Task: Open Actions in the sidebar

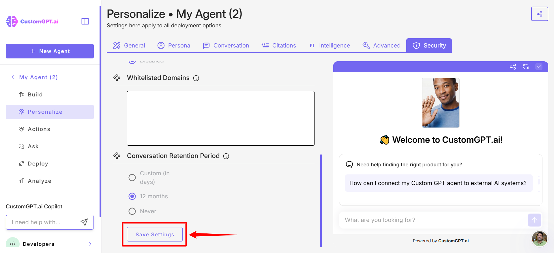Action: click(x=50, y=129)
